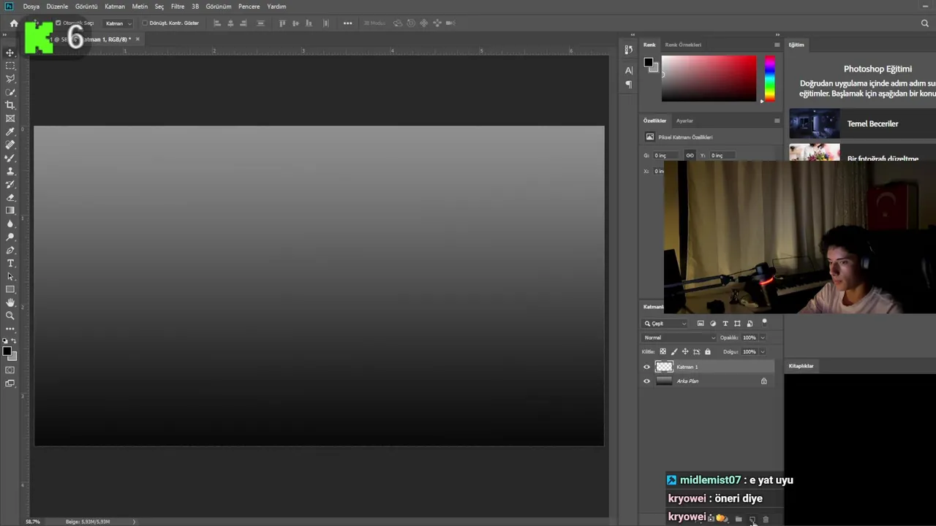
Task: Select the Zoom tool
Action: coord(10,316)
